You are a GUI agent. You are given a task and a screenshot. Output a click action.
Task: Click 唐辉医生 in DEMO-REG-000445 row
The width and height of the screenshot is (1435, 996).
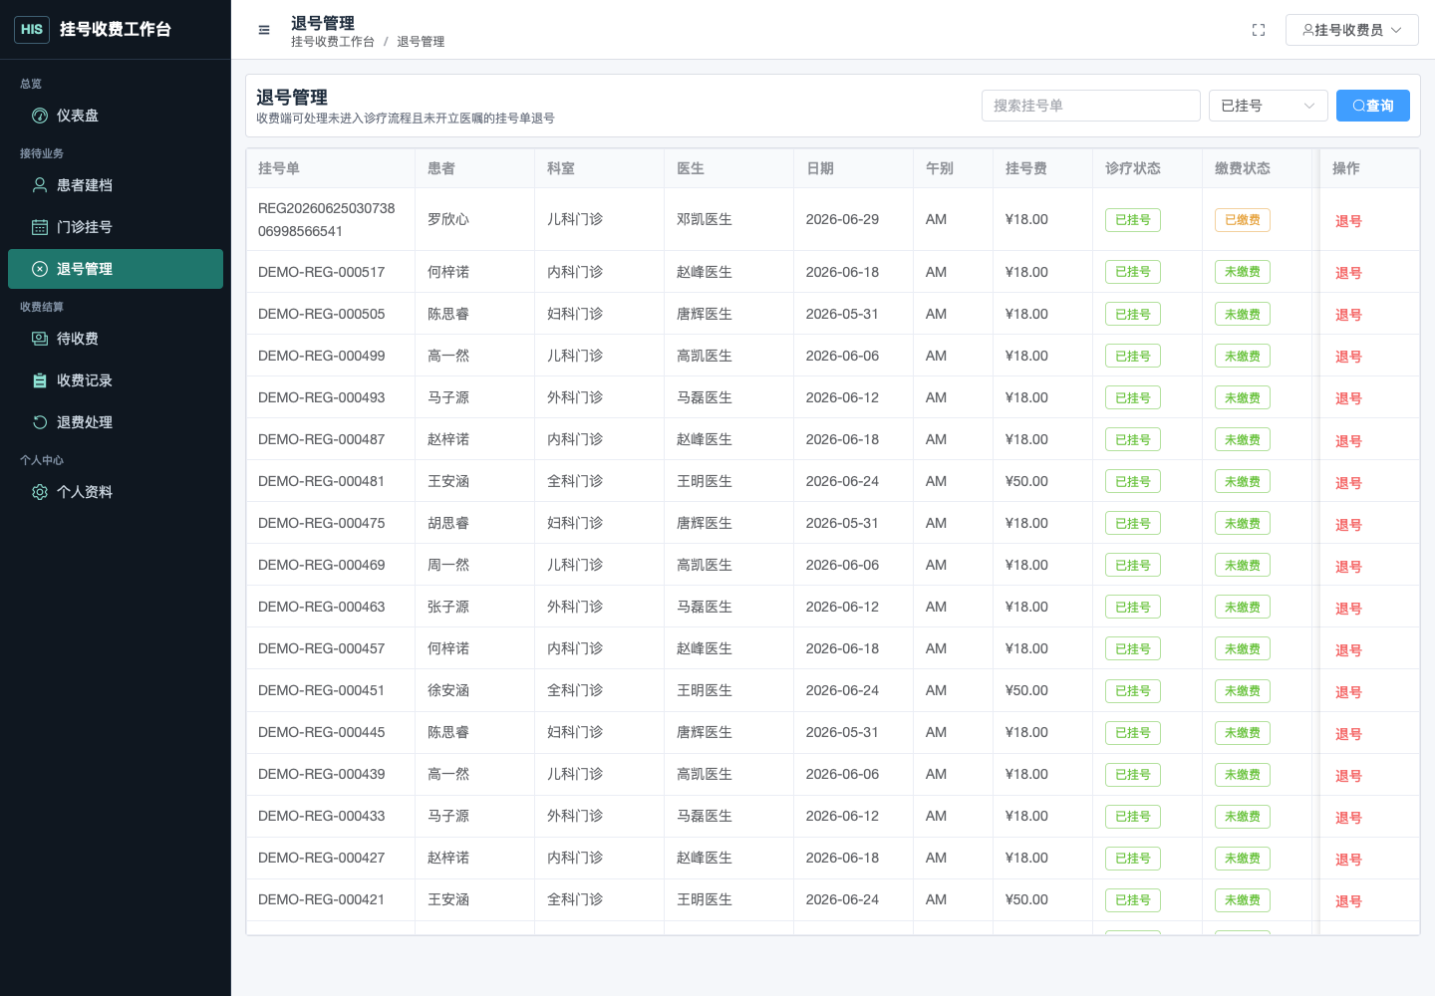click(x=705, y=732)
